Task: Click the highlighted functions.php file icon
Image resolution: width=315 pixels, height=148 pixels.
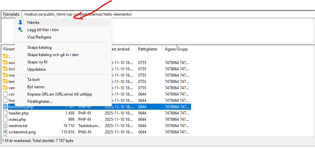Action: click(x=5, y=107)
